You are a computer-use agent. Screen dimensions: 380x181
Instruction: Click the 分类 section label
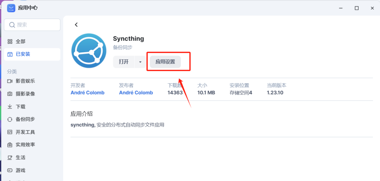coord(12,72)
